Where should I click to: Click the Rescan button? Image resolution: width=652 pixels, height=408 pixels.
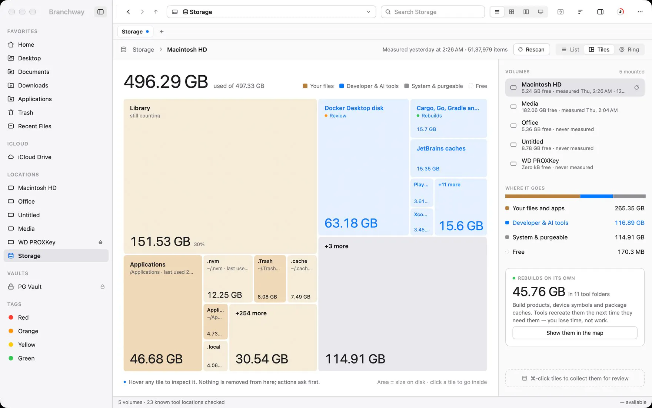coord(531,50)
